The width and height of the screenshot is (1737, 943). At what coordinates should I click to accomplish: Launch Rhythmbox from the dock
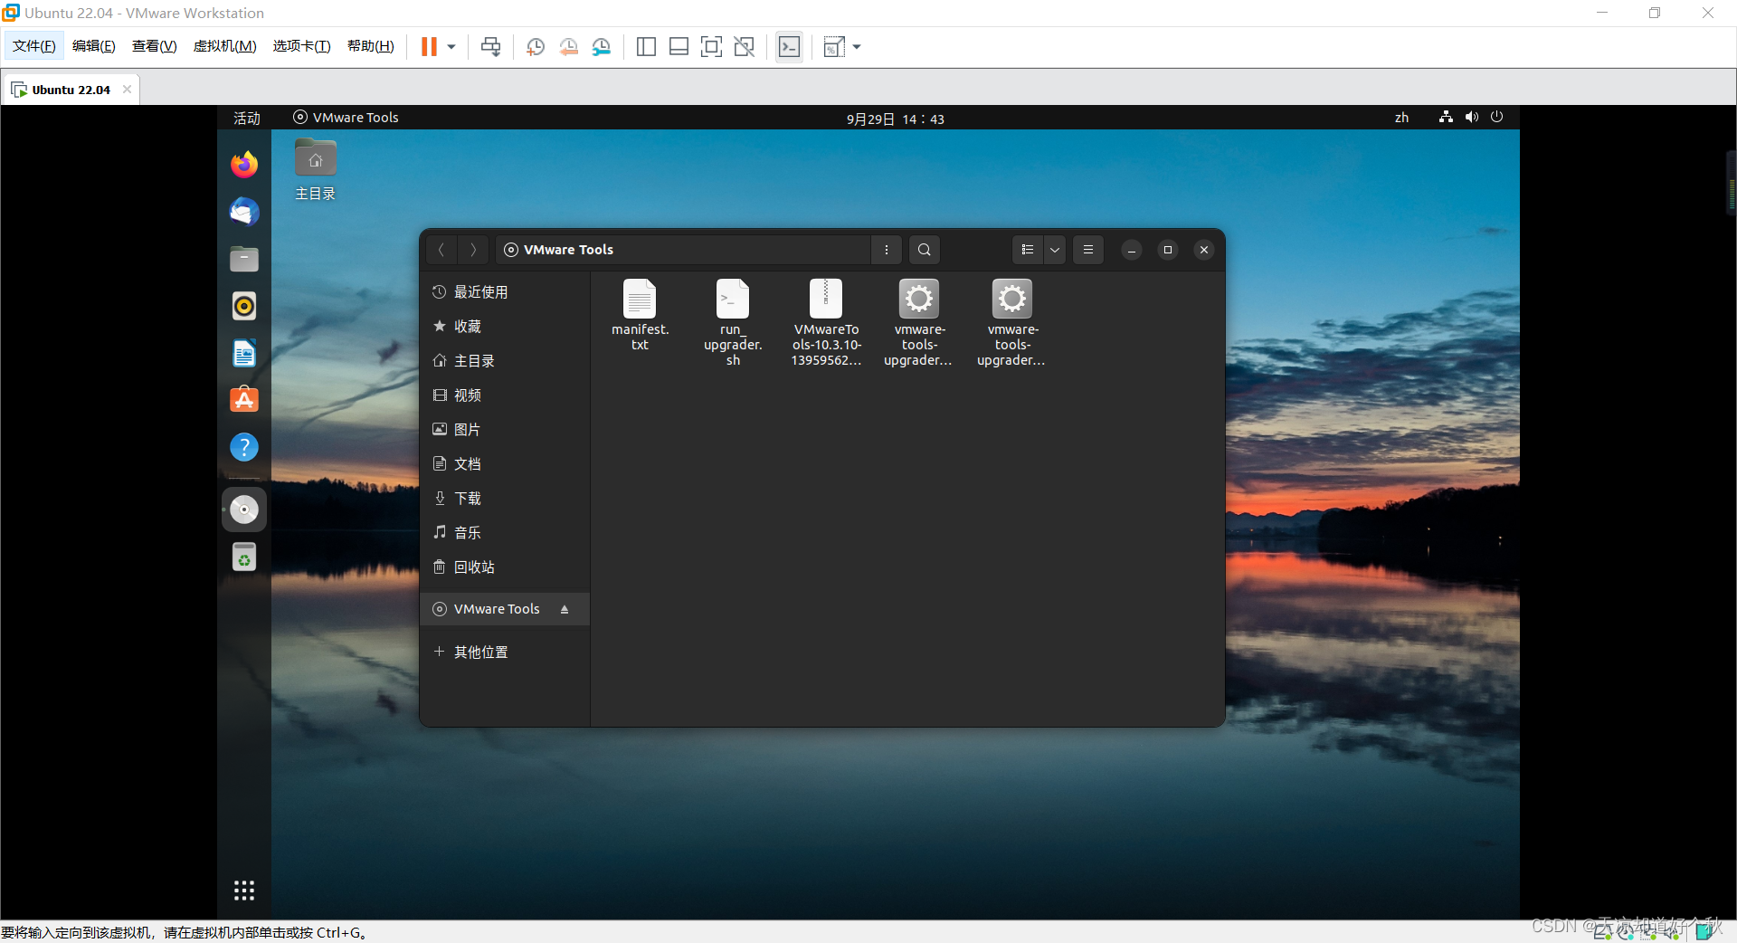pos(244,306)
